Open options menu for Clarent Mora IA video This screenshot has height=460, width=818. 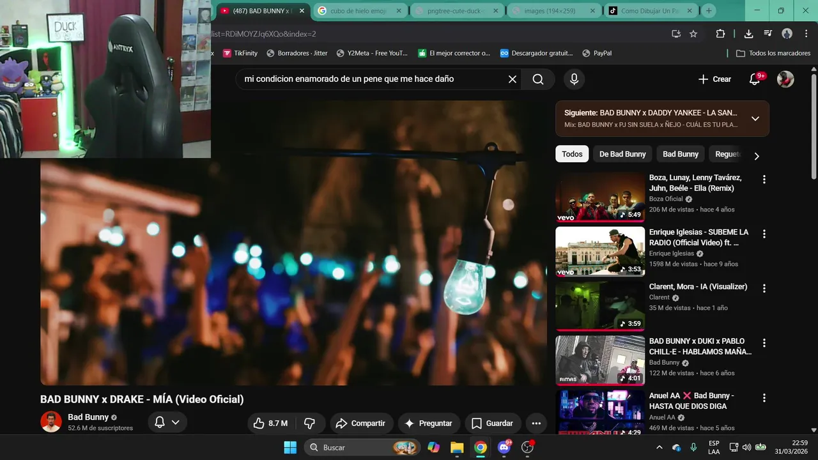(x=764, y=289)
